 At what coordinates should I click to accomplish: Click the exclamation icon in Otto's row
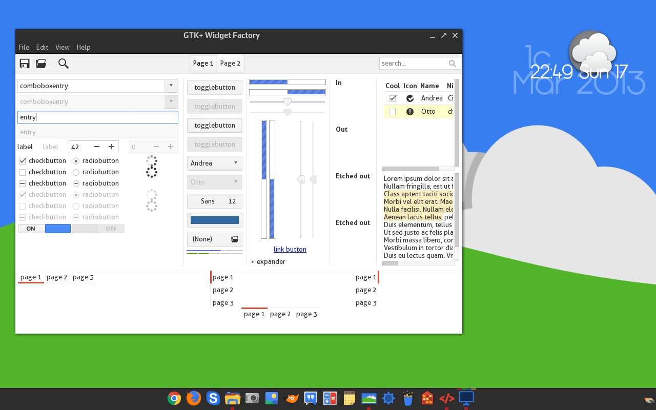click(x=410, y=112)
